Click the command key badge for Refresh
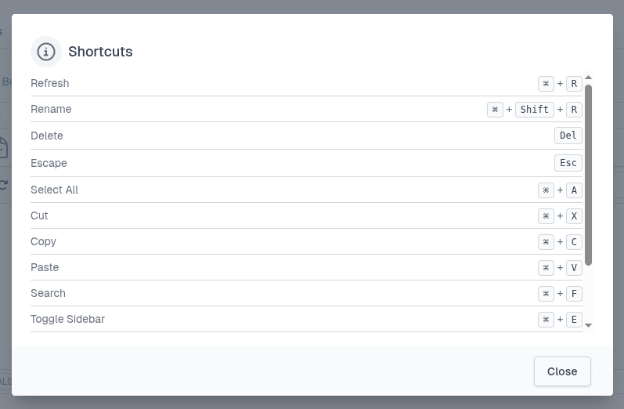The height and width of the screenshot is (409, 624). 546,83
